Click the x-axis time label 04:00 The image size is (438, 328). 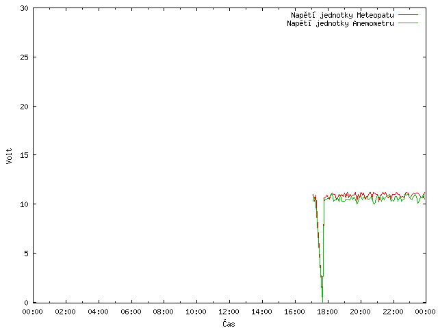click(98, 312)
